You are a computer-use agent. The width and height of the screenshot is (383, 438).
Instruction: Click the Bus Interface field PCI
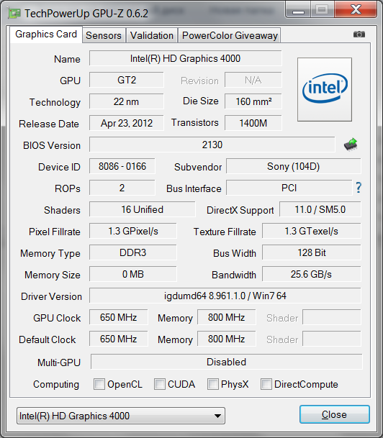point(289,188)
